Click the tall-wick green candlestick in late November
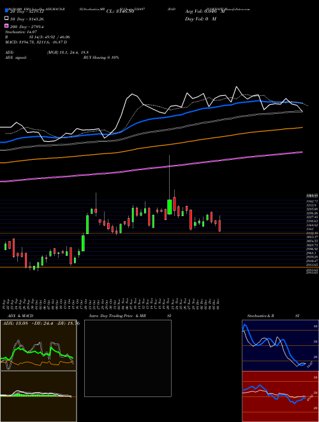 170,207
